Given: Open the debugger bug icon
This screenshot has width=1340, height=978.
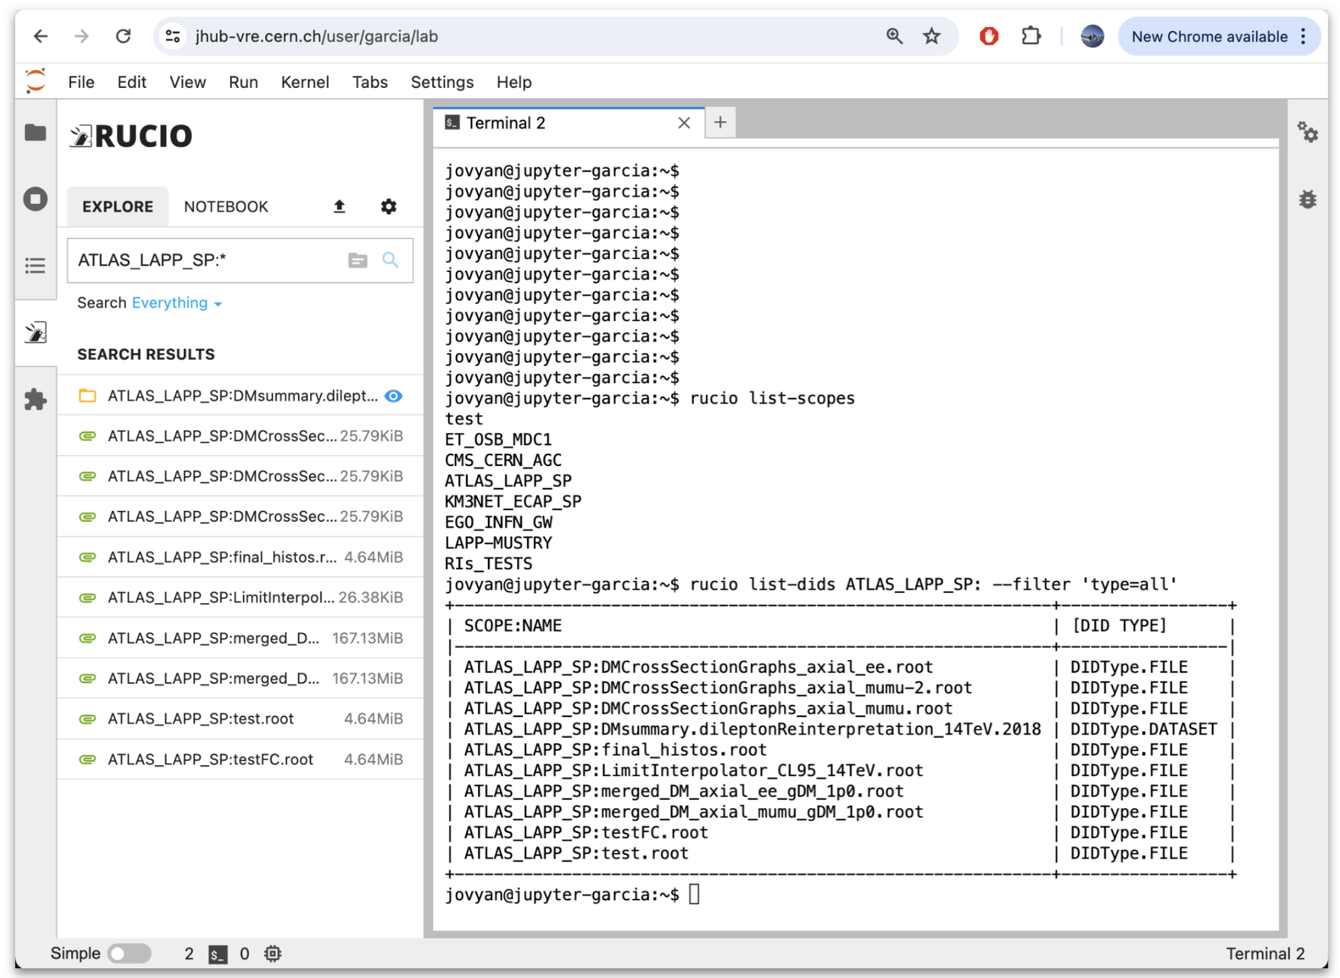Looking at the screenshot, I should pos(1307,199).
